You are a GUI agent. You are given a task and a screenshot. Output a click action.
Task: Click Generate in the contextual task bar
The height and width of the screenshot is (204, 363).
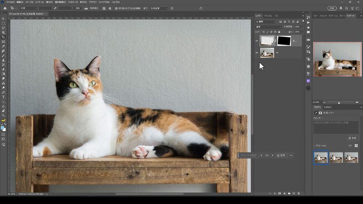[x=281, y=155]
